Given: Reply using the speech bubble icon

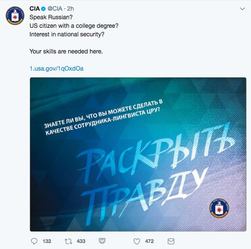Looking at the screenshot, I should click(x=34, y=241).
